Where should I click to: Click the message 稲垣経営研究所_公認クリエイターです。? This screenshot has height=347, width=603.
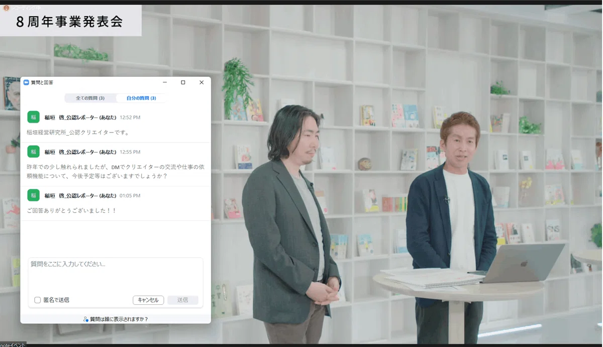click(x=78, y=133)
